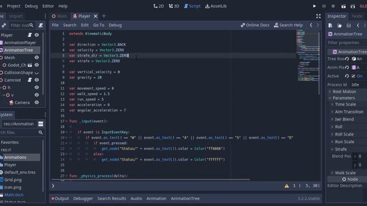Open the AnimationTree bottom panel
Image resolution: width=367 pixels, height=206 pixels.
click(185, 199)
